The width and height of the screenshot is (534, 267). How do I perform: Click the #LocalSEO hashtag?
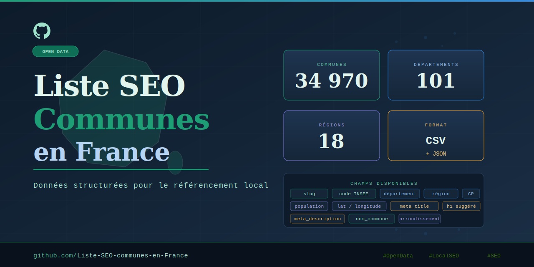point(444,256)
